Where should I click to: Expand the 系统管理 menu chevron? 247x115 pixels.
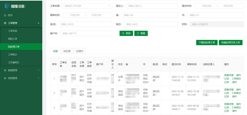tap(38, 78)
